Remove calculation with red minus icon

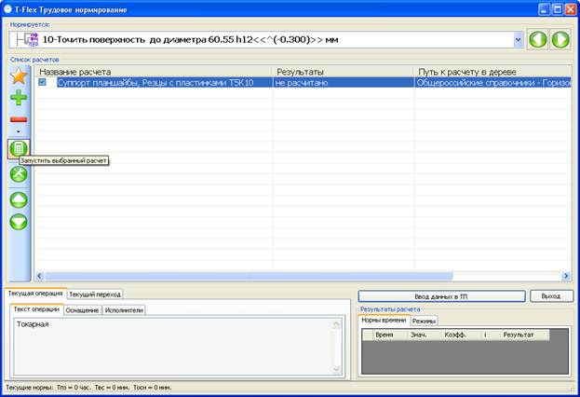(19, 119)
